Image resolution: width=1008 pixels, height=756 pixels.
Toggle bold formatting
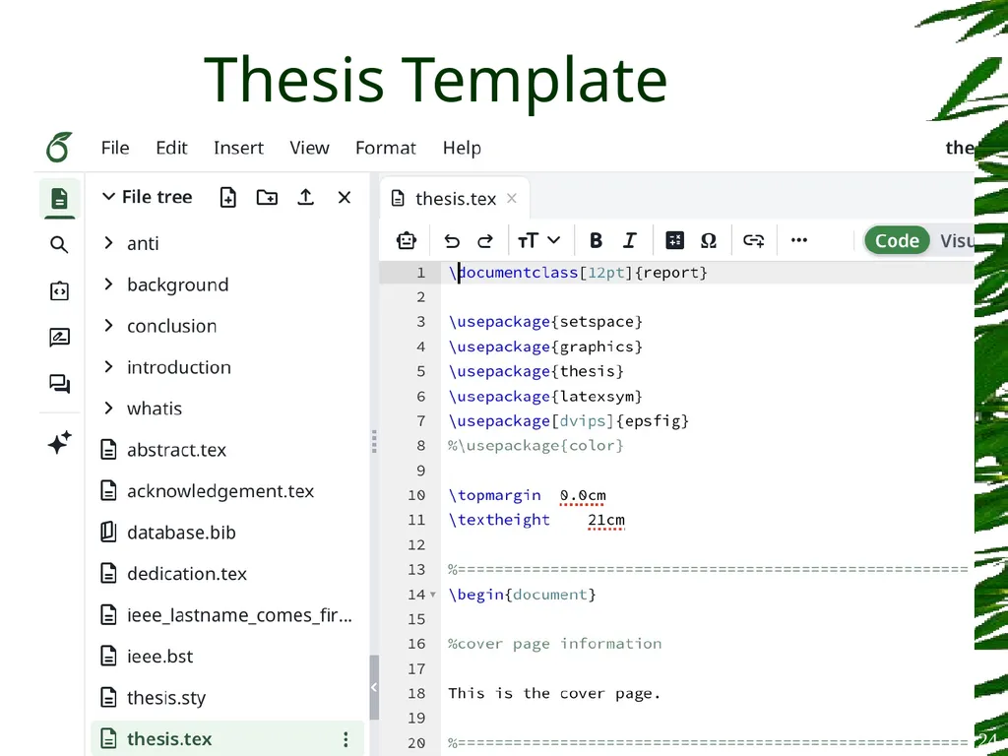coord(596,240)
